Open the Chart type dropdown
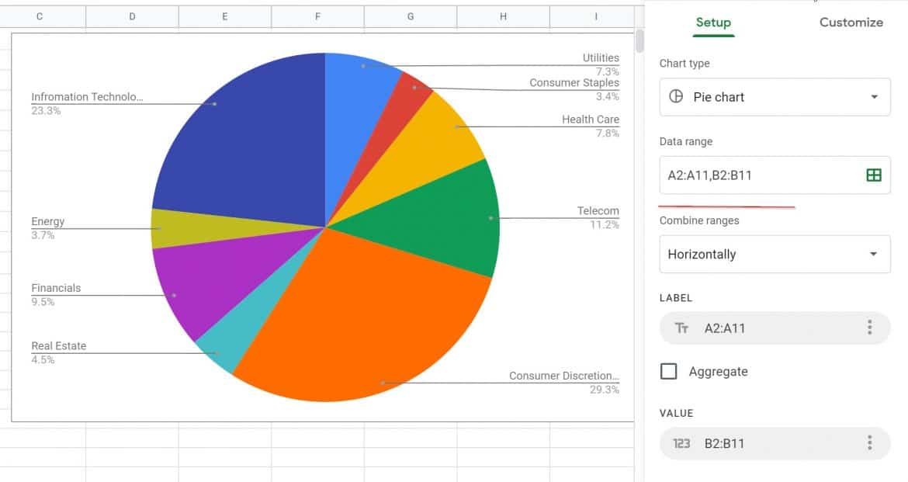 774,96
